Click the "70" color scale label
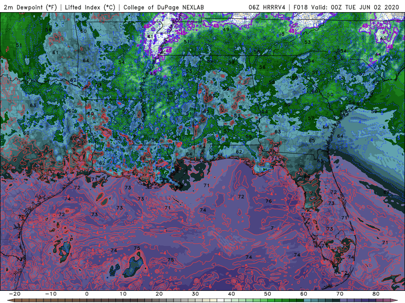405x303 pixels. (340, 294)
